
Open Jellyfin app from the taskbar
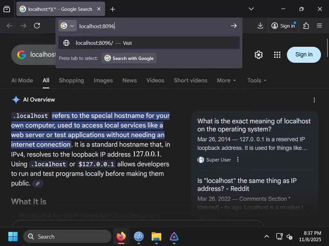point(174,237)
